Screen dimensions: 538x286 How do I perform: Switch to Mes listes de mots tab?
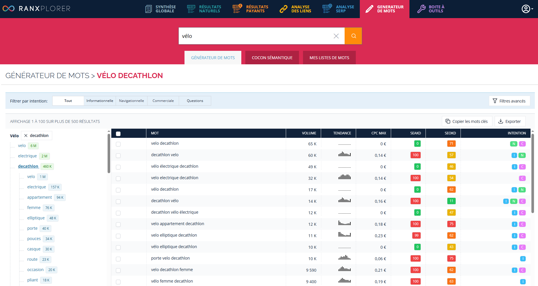(329, 58)
